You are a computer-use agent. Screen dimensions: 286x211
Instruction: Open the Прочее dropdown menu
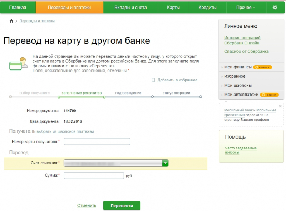[x=246, y=7]
